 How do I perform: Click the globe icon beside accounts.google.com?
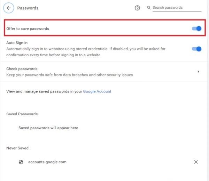21,162
